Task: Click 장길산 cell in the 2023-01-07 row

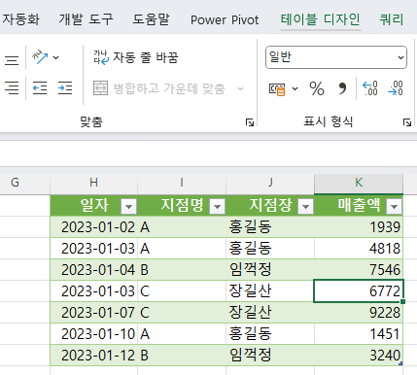Action: coord(270,313)
